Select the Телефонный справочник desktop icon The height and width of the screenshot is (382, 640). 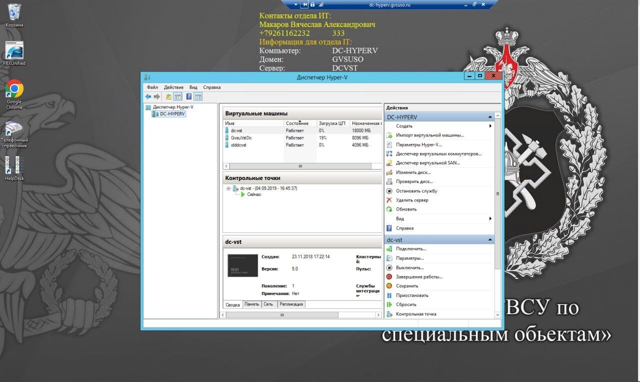pyautogui.click(x=14, y=134)
